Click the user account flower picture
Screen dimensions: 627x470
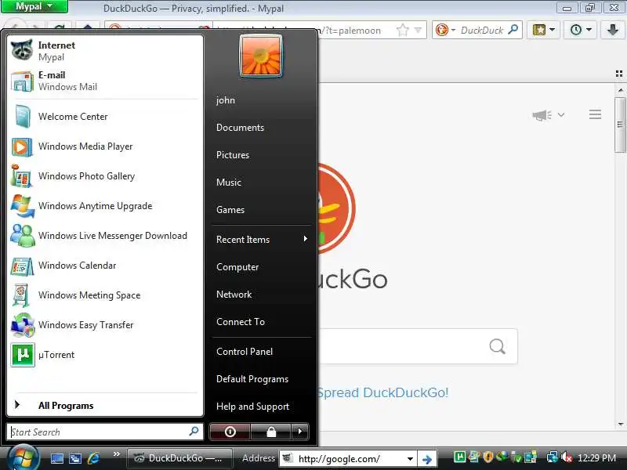click(261, 56)
